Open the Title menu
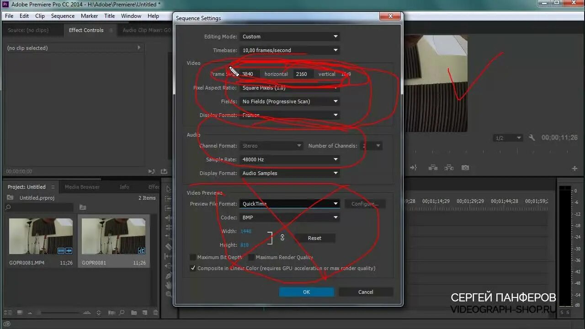The height and width of the screenshot is (329, 585). click(109, 16)
